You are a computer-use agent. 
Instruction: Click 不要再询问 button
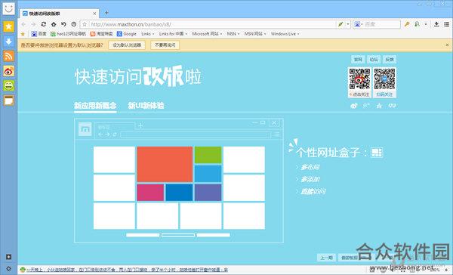pyautogui.click(x=165, y=45)
